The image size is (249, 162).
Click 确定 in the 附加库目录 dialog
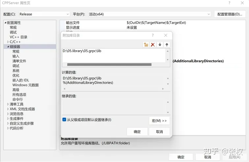click(x=137, y=132)
